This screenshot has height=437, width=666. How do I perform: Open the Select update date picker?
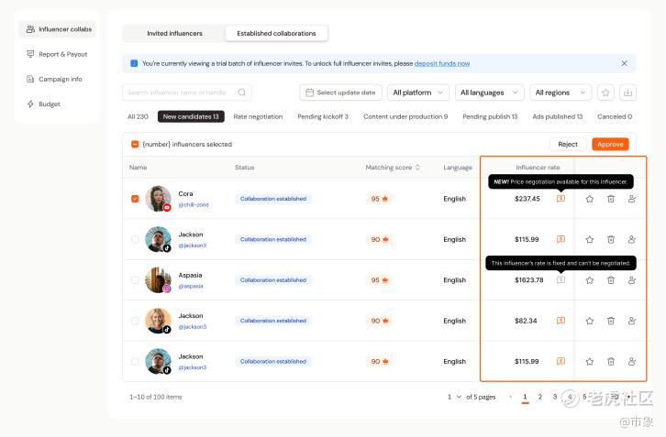(x=340, y=93)
